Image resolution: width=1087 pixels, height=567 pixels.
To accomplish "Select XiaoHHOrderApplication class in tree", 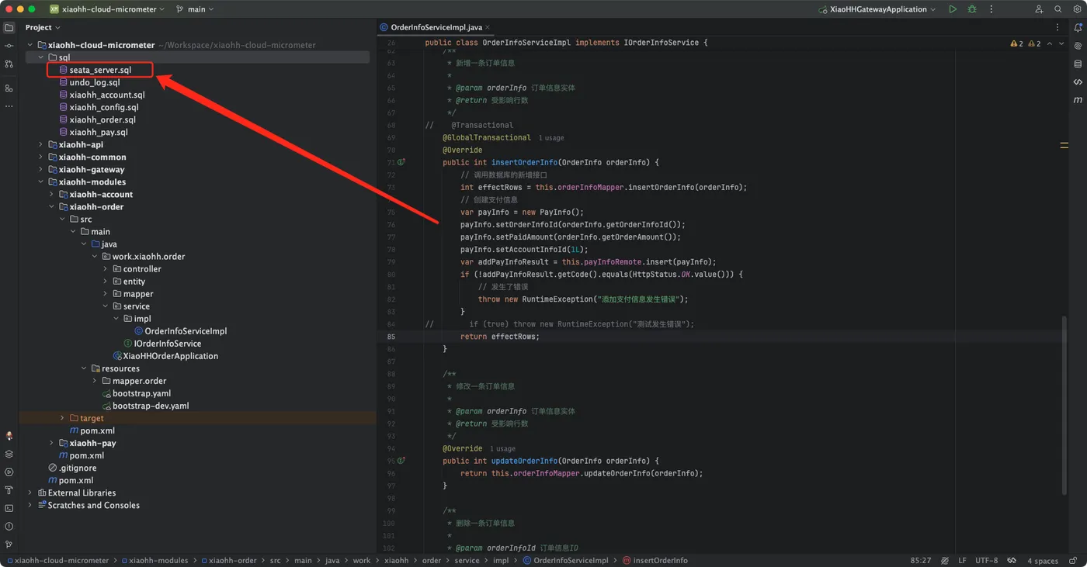I will pyautogui.click(x=170, y=356).
